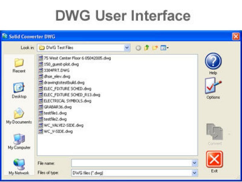Viewport: 242px width, 182px height.
Task: Click the file icon of GRABAR36.dwg
Action: pos(41,107)
